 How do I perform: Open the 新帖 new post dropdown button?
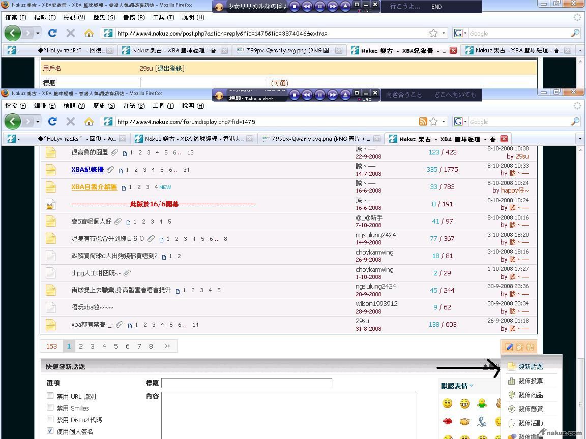point(519,347)
